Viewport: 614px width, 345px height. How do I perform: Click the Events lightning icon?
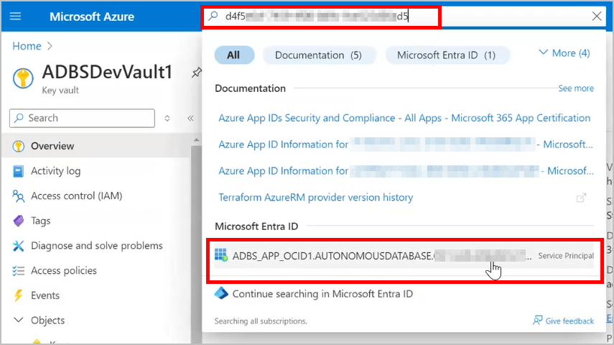(x=19, y=295)
